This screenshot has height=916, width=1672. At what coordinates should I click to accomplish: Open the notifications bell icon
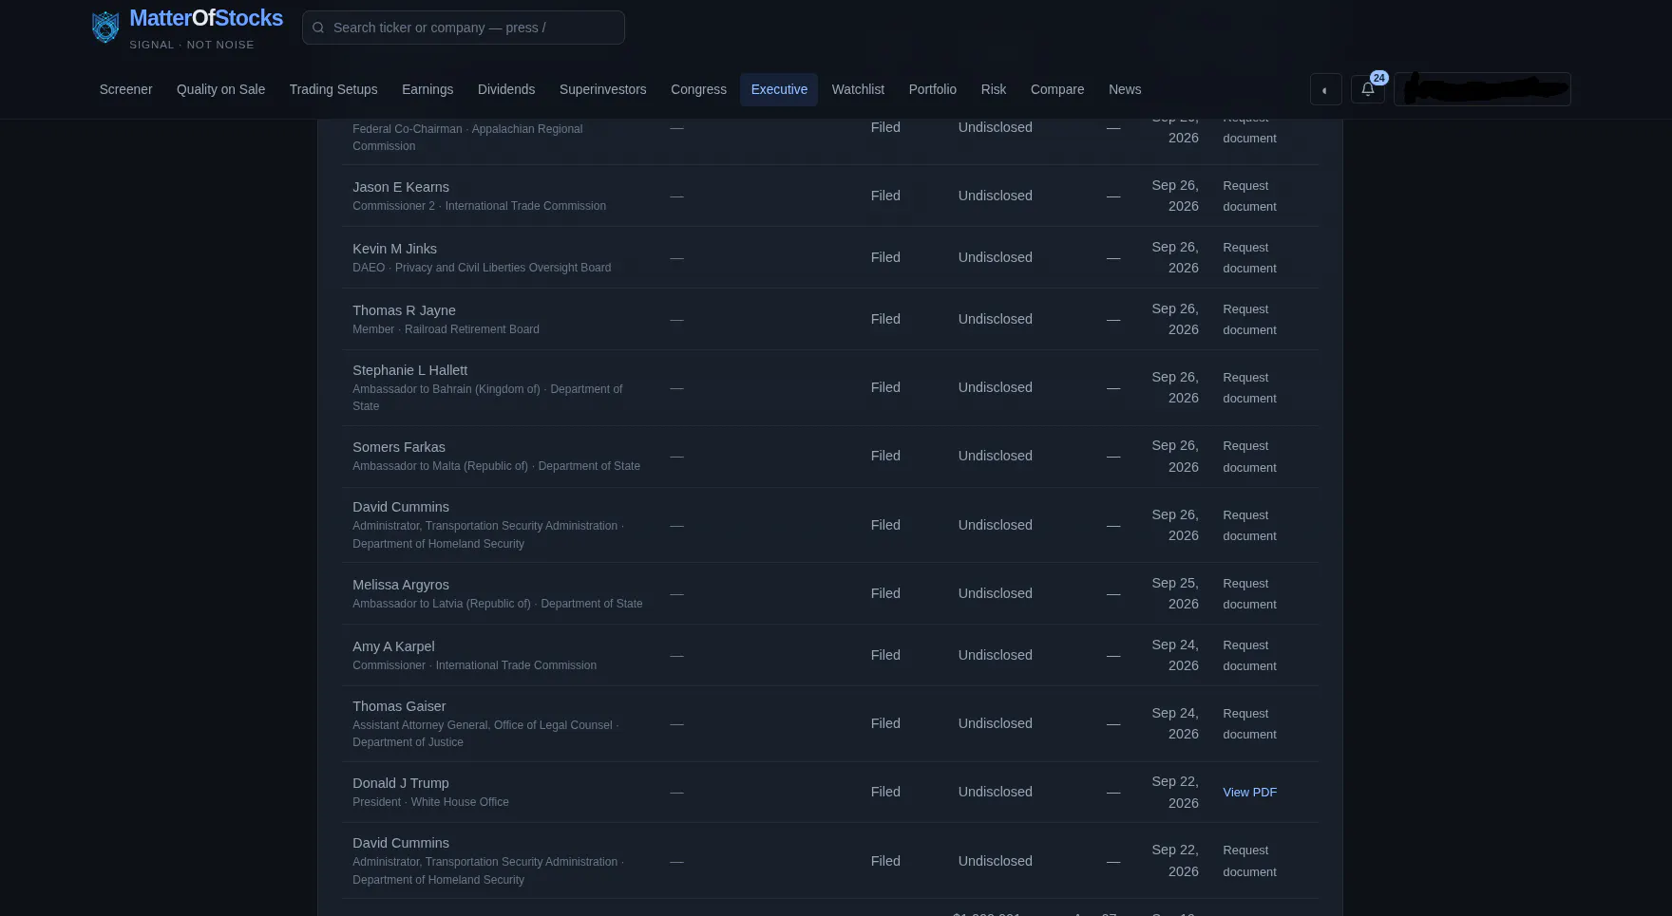click(x=1367, y=89)
